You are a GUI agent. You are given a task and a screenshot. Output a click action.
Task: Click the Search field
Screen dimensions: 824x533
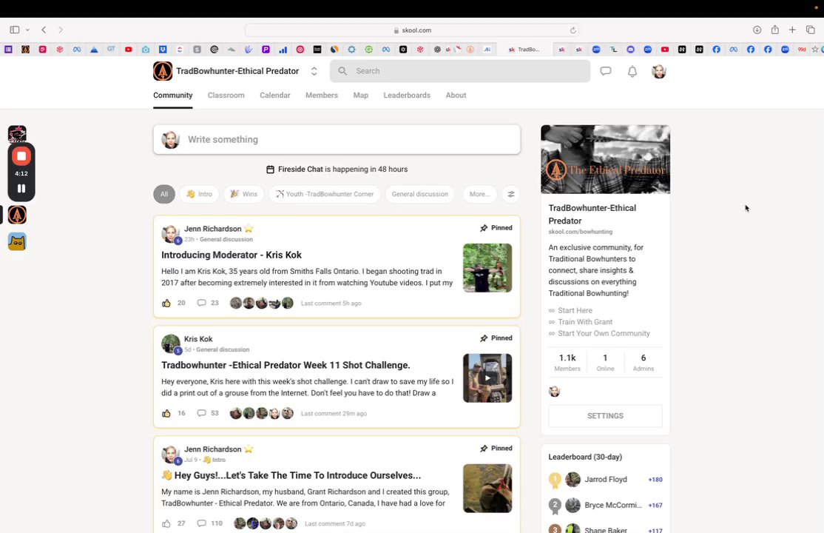[x=460, y=71]
